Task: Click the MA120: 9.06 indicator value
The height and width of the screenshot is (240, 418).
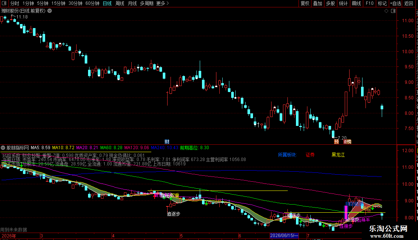Action: (x=137, y=148)
